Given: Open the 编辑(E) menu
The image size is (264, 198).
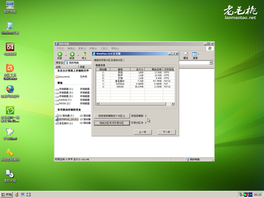Looking at the screenshot, I should 71,48.
